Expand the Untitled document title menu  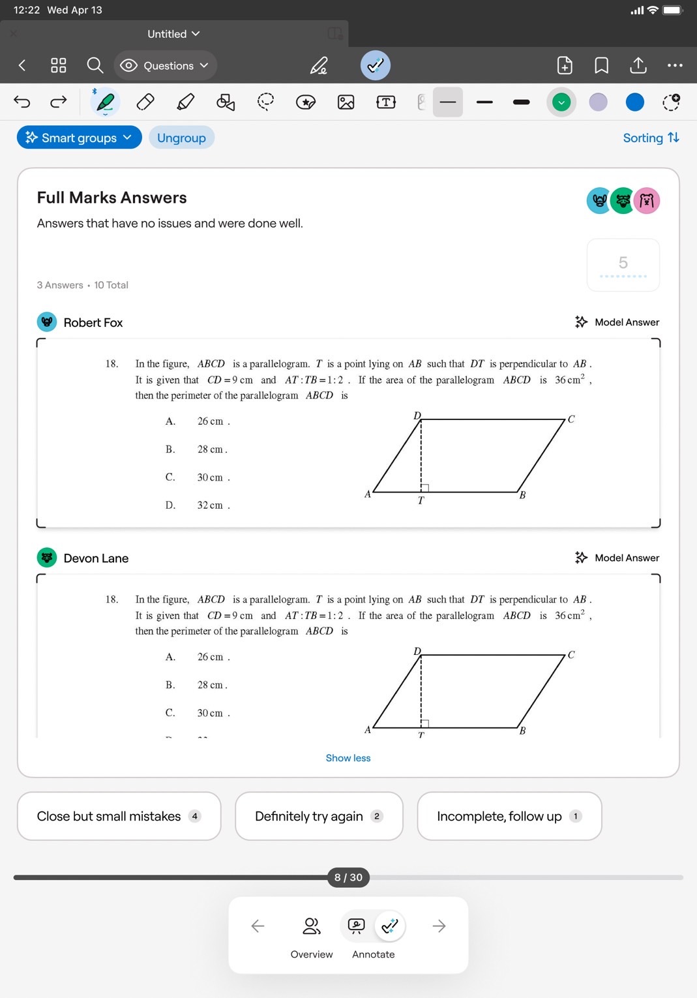[x=173, y=34]
